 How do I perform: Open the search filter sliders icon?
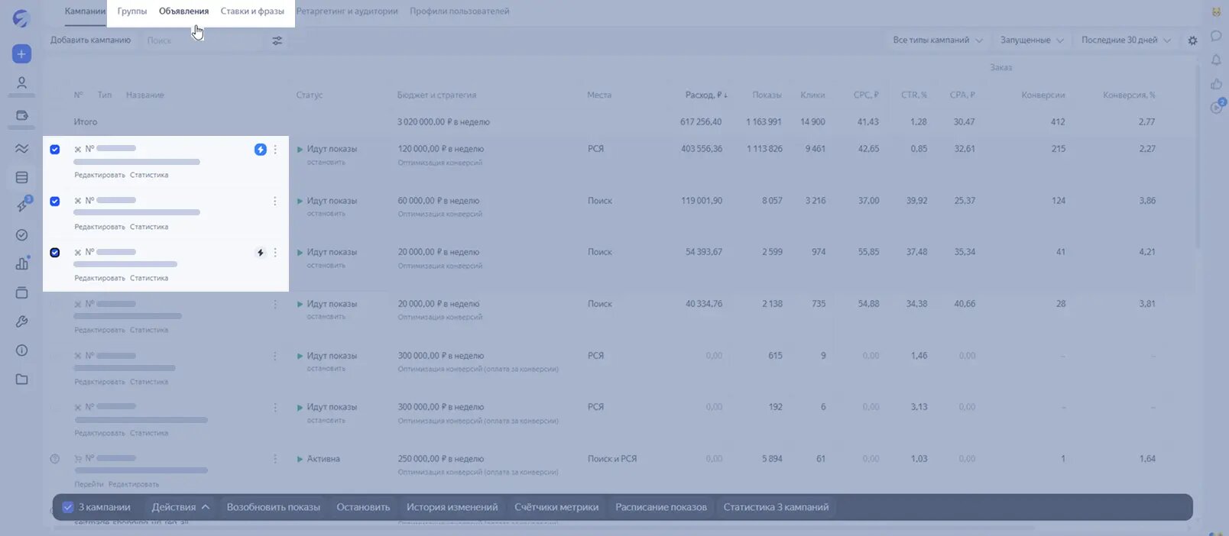277,40
